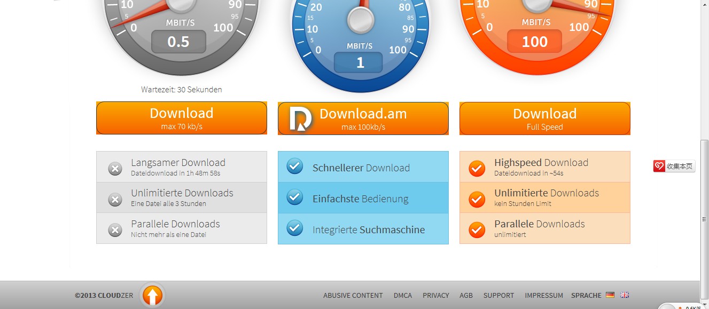Click 'Nicht mehr als eine Datei' text

(x=168, y=234)
